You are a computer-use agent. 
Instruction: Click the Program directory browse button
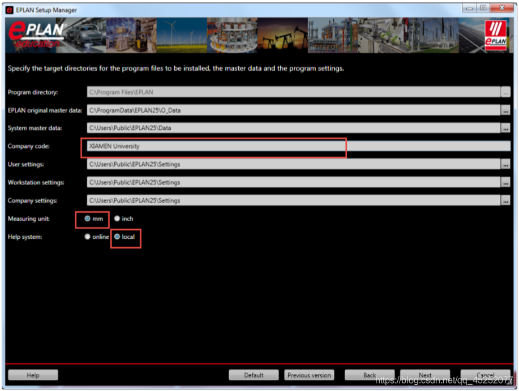click(505, 92)
